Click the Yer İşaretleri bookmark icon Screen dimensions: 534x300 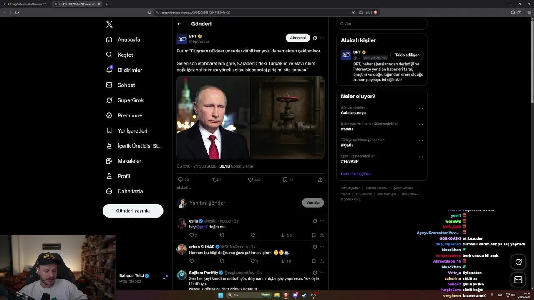(109, 130)
